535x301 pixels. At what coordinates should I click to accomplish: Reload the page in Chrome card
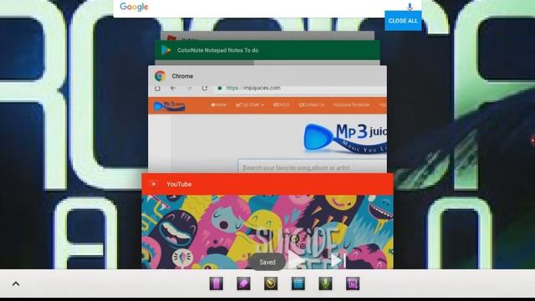pyautogui.click(x=204, y=88)
